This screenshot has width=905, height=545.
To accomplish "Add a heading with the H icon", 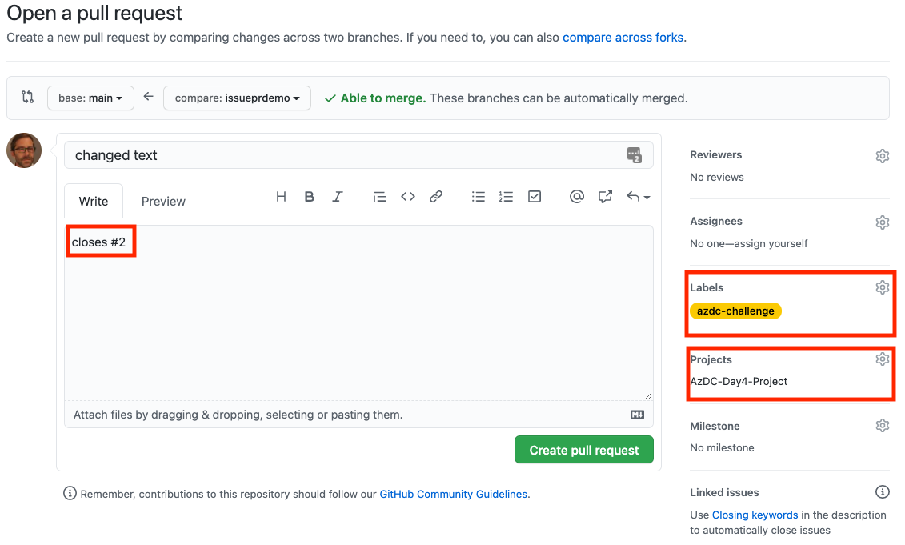I will 281,196.
